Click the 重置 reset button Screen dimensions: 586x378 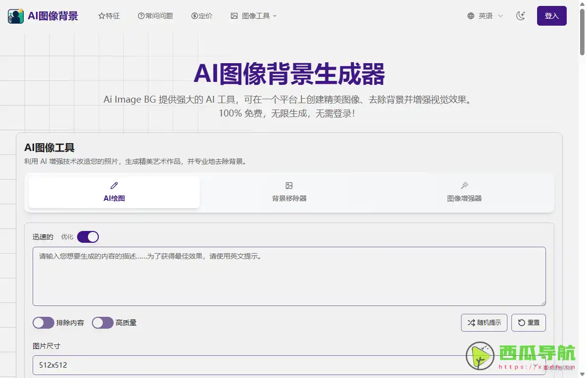[x=529, y=323]
